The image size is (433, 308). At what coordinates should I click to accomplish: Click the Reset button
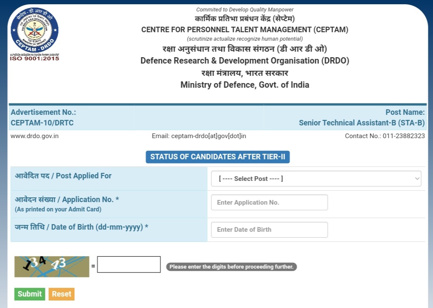pos(61,294)
